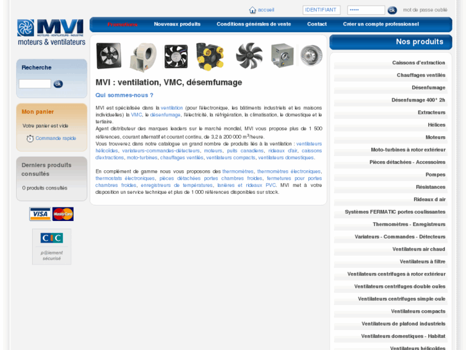Select the black propeller hélice thumbnail

(x=249, y=56)
